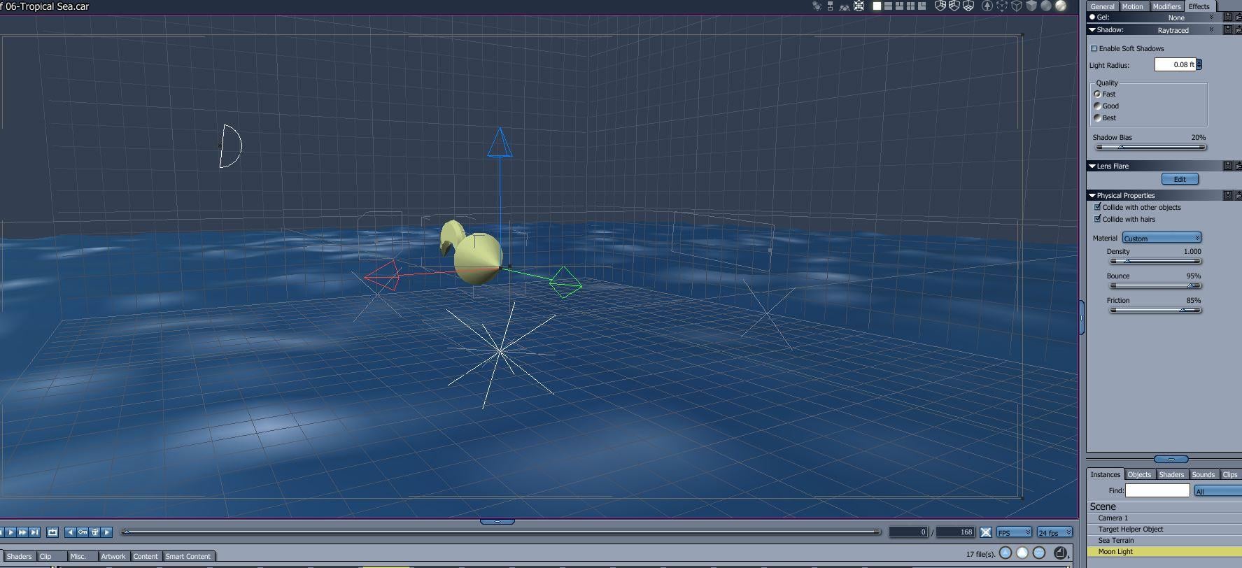
Task: Choose the four-view grid layout
Action: (x=910, y=6)
